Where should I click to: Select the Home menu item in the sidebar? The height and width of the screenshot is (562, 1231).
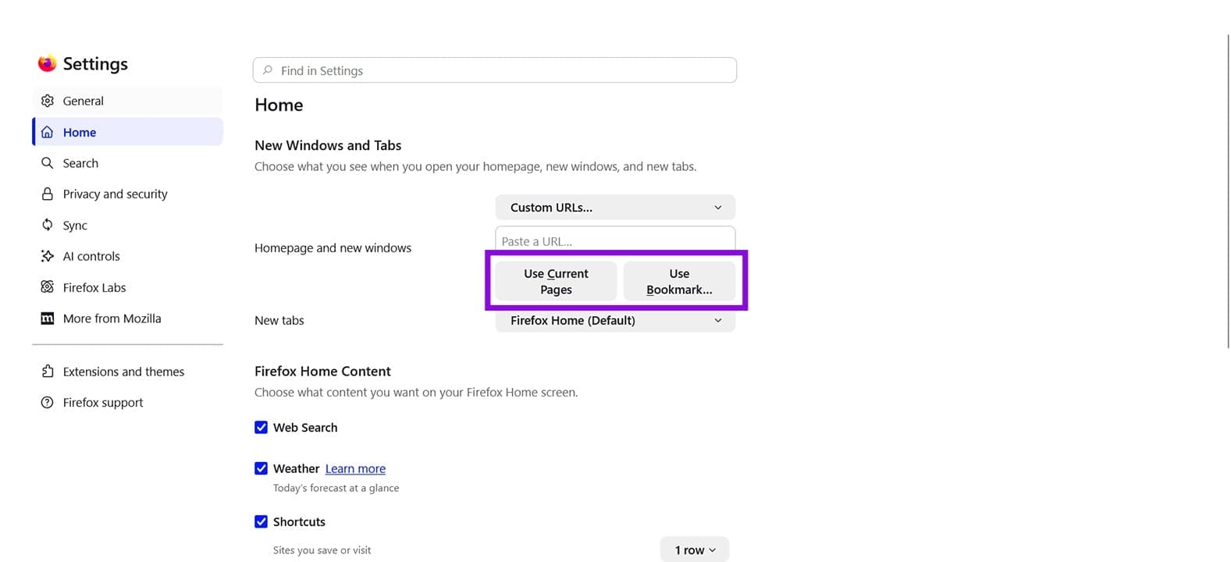tap(128, 132)
